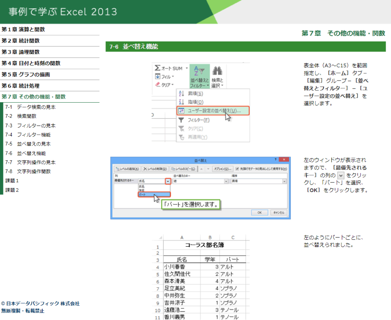391x320 pixels.
Task: Click the move-level-up arrow in sort dialog
Action: click(x=201, y=169)
